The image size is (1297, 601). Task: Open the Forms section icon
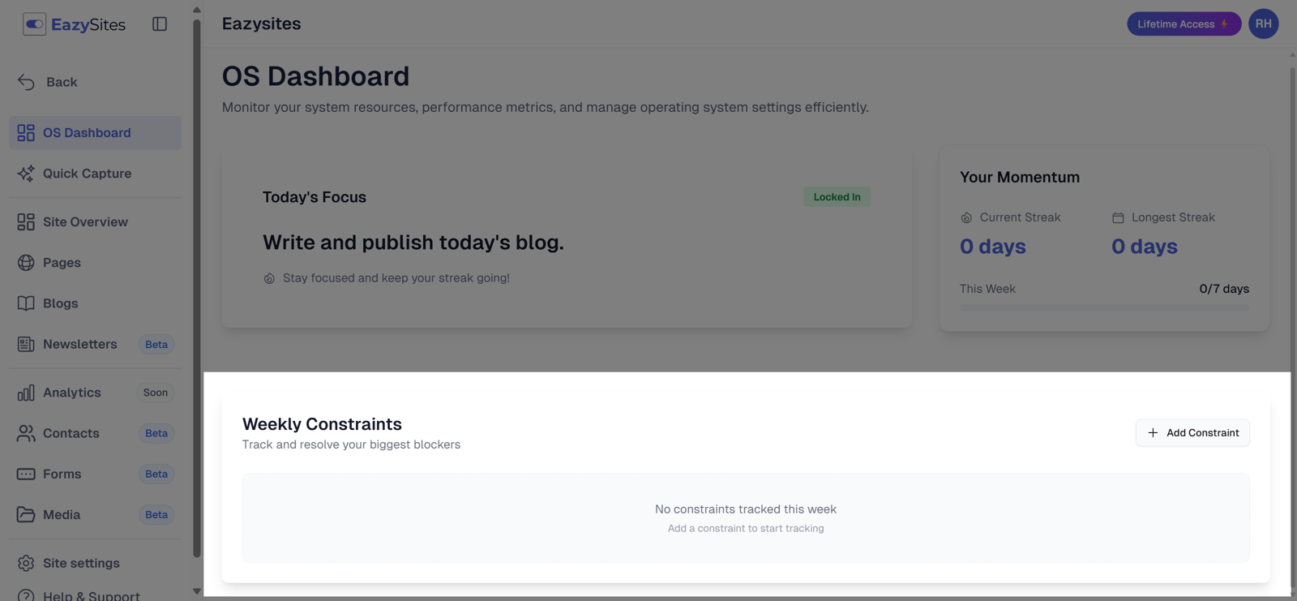point(25,474)
